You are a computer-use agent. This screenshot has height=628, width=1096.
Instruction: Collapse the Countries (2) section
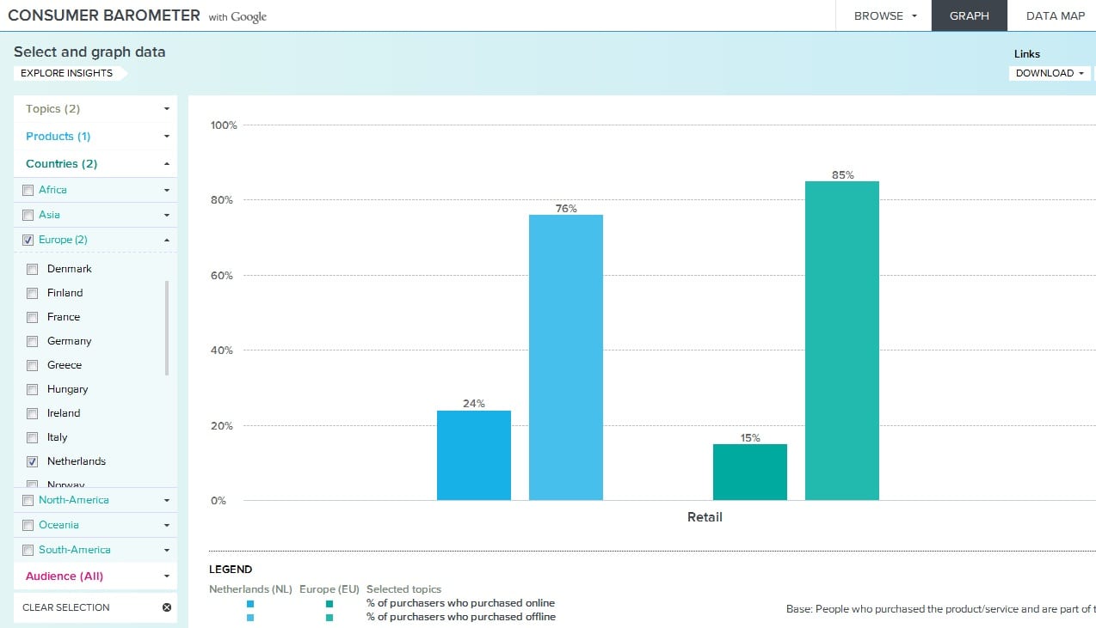95,163
